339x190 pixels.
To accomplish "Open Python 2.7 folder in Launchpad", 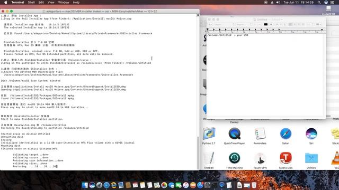I will click(209, 134).
